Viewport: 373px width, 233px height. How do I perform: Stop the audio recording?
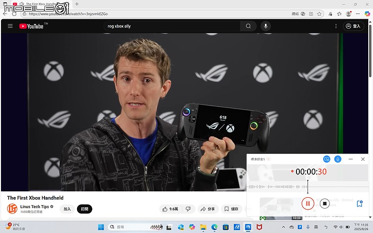[x=325, y=203]
